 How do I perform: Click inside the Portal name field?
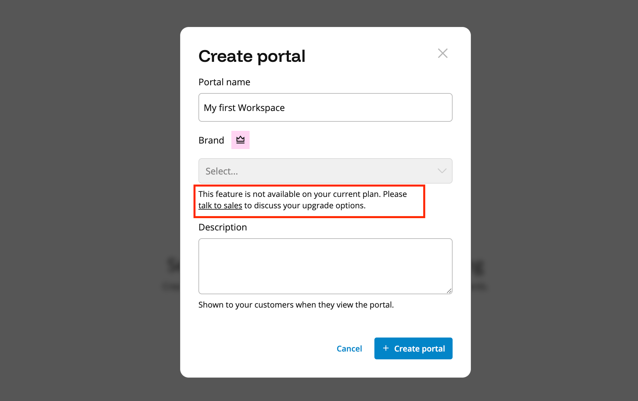[x=325, y=107]
